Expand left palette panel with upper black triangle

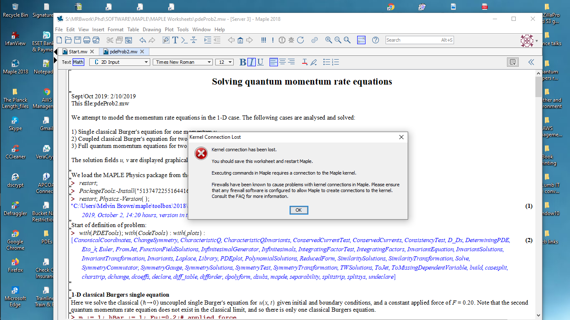tap(56, 51)
